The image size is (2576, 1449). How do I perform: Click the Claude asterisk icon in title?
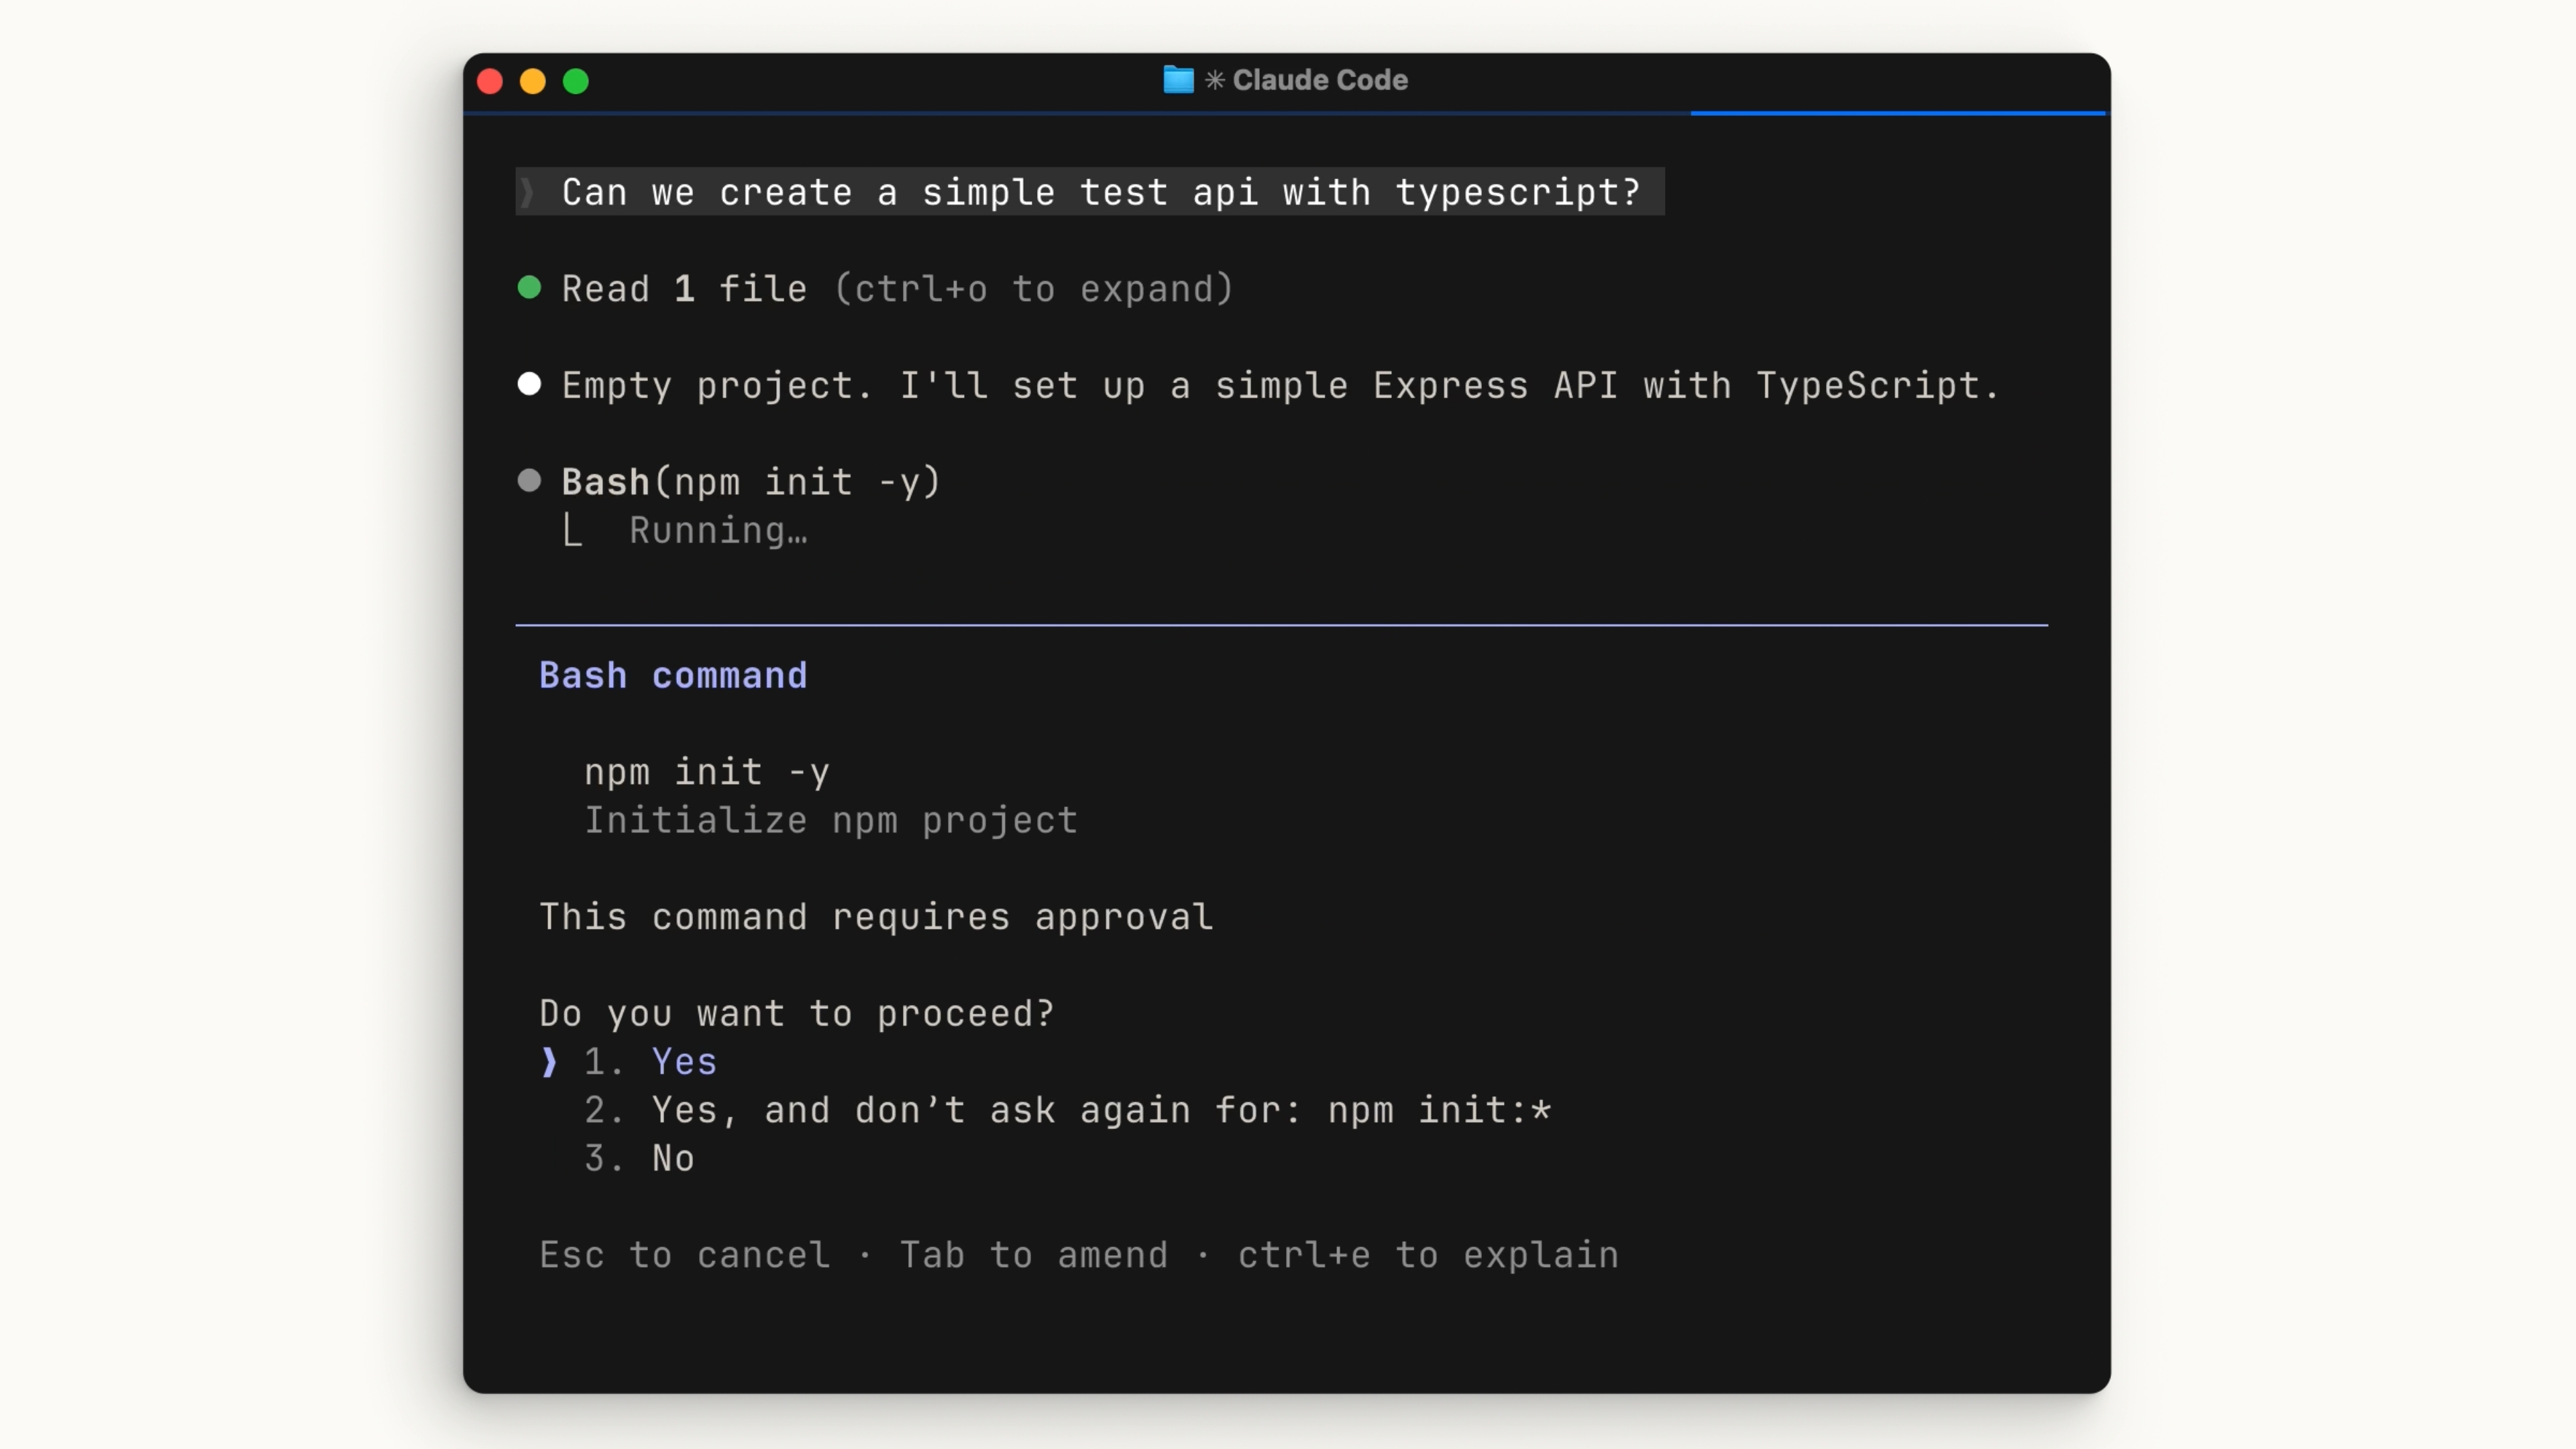click(x=1215, y=80)
